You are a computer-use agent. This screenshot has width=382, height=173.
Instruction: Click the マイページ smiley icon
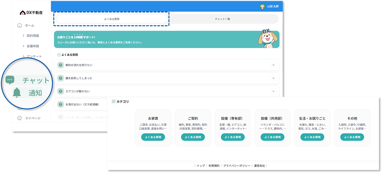click(20, 118)
